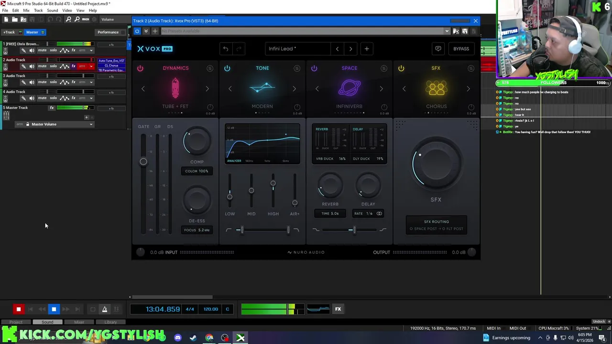Click the Undock button
The height and width of the screenshot is (344, 612).
(x=599, y=322)
